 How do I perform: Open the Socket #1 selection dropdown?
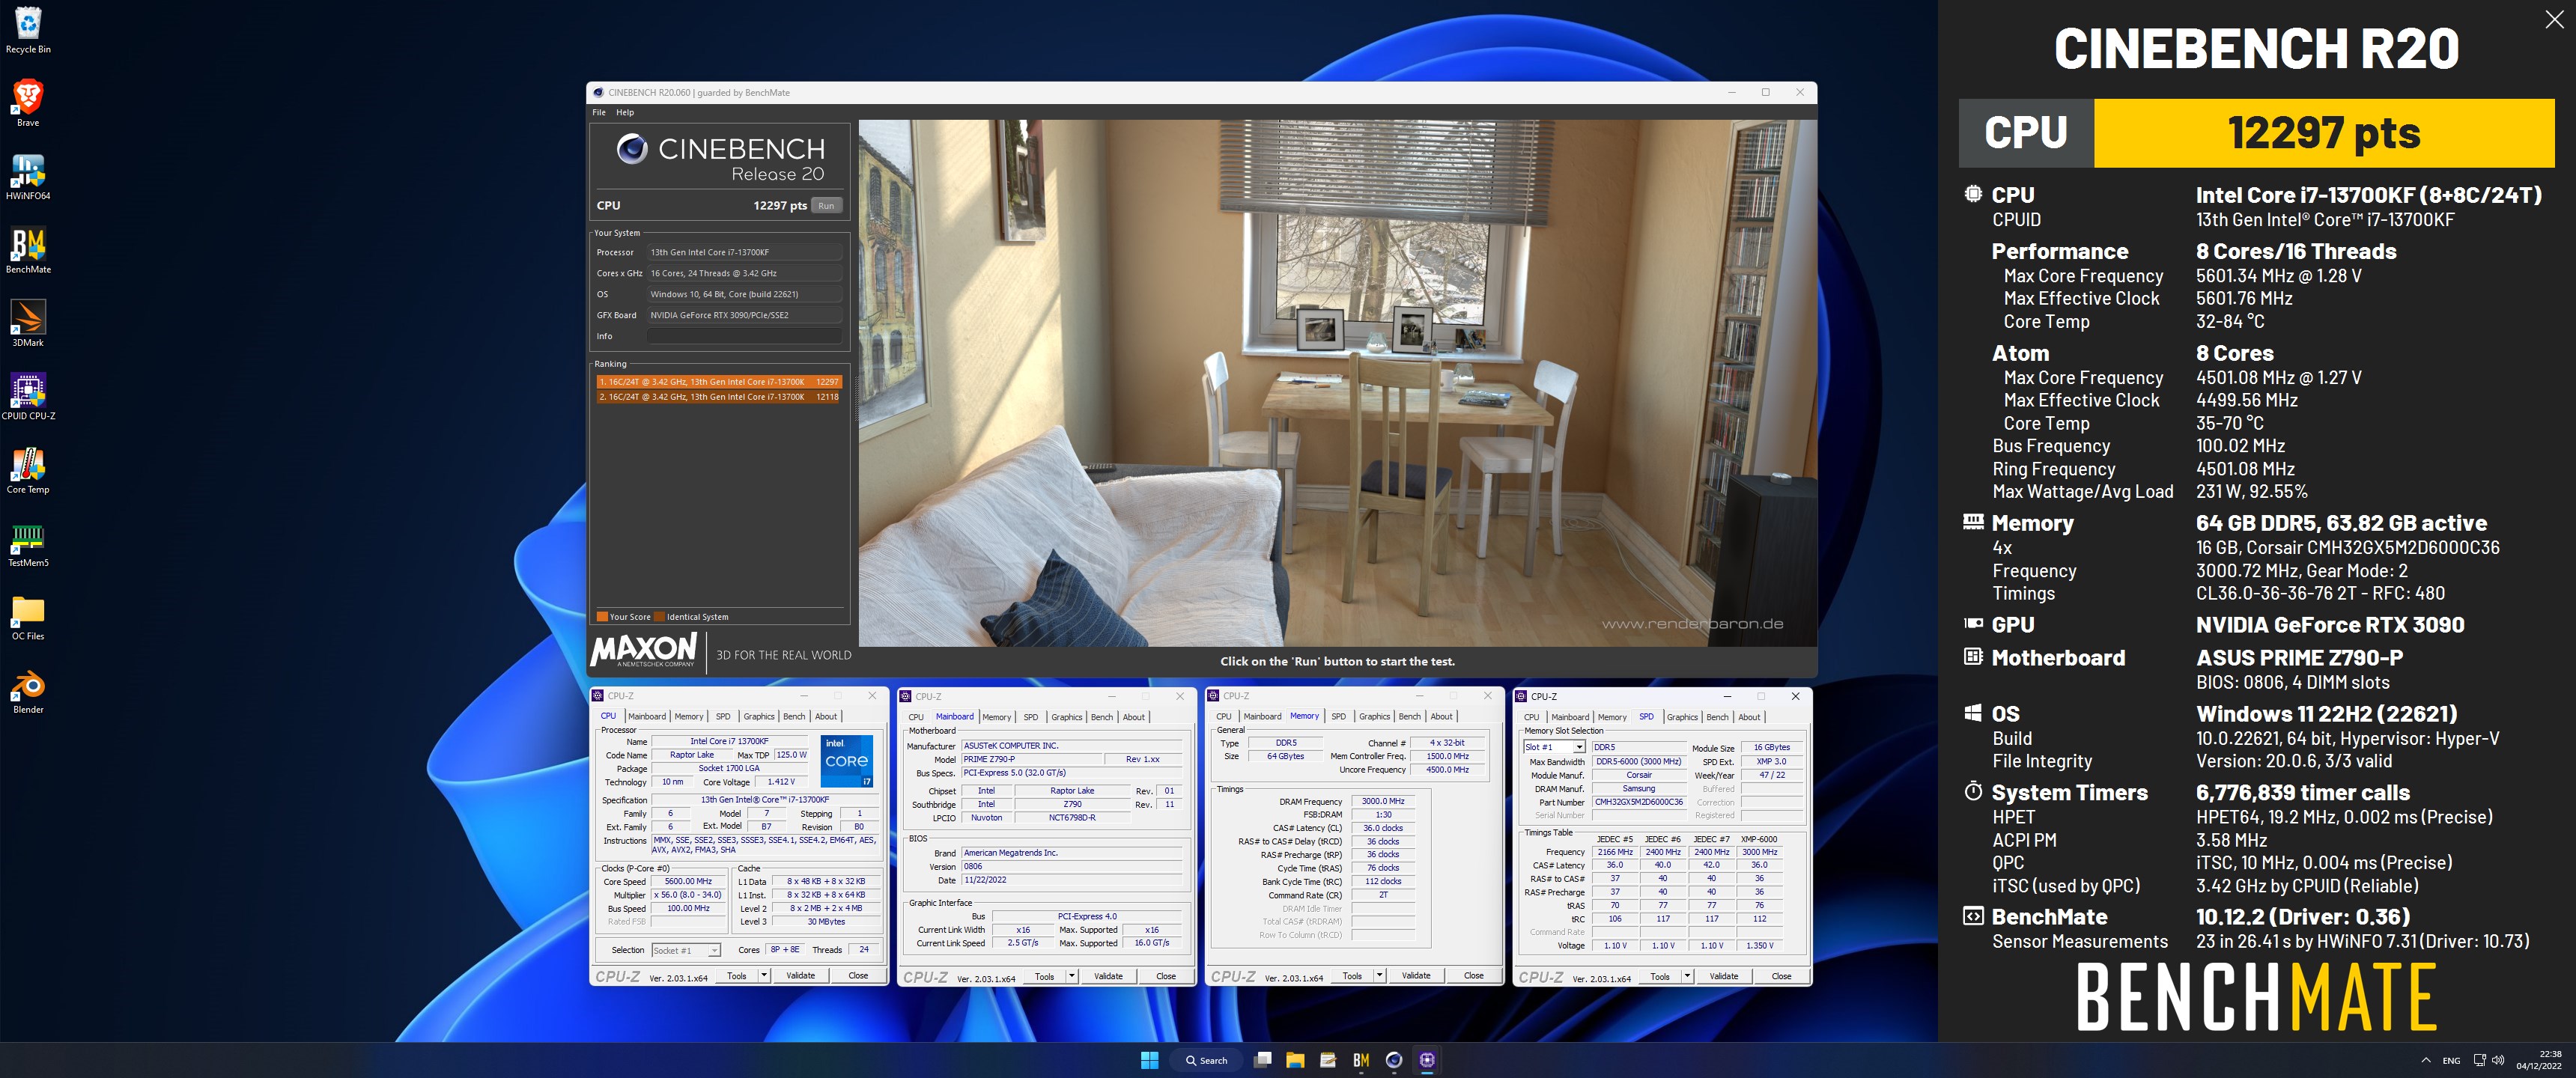tap(686, 950)
